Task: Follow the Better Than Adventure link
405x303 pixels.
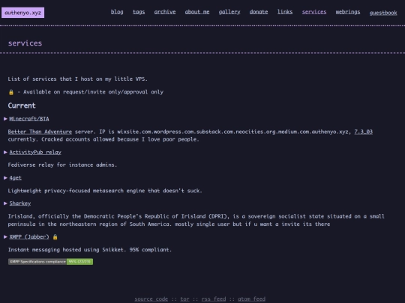Action: click(x=40, y=132)
